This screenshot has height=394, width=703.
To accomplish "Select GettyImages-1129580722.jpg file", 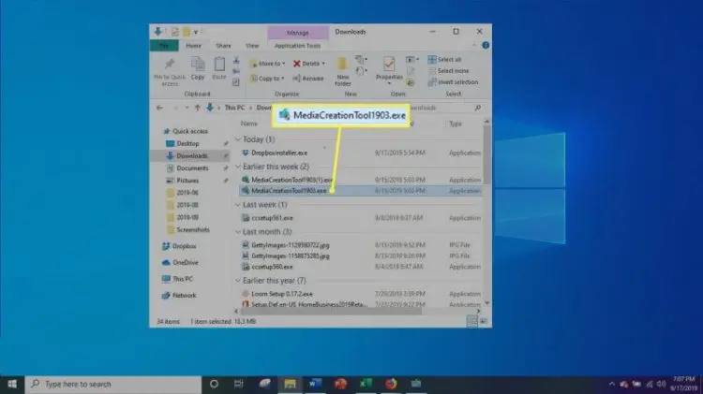I will [x=290, y=245].
